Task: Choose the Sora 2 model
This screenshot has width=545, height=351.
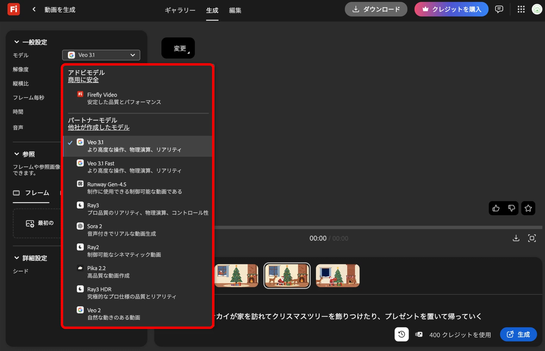Action: pyautogui.click(x=138, y=230)
